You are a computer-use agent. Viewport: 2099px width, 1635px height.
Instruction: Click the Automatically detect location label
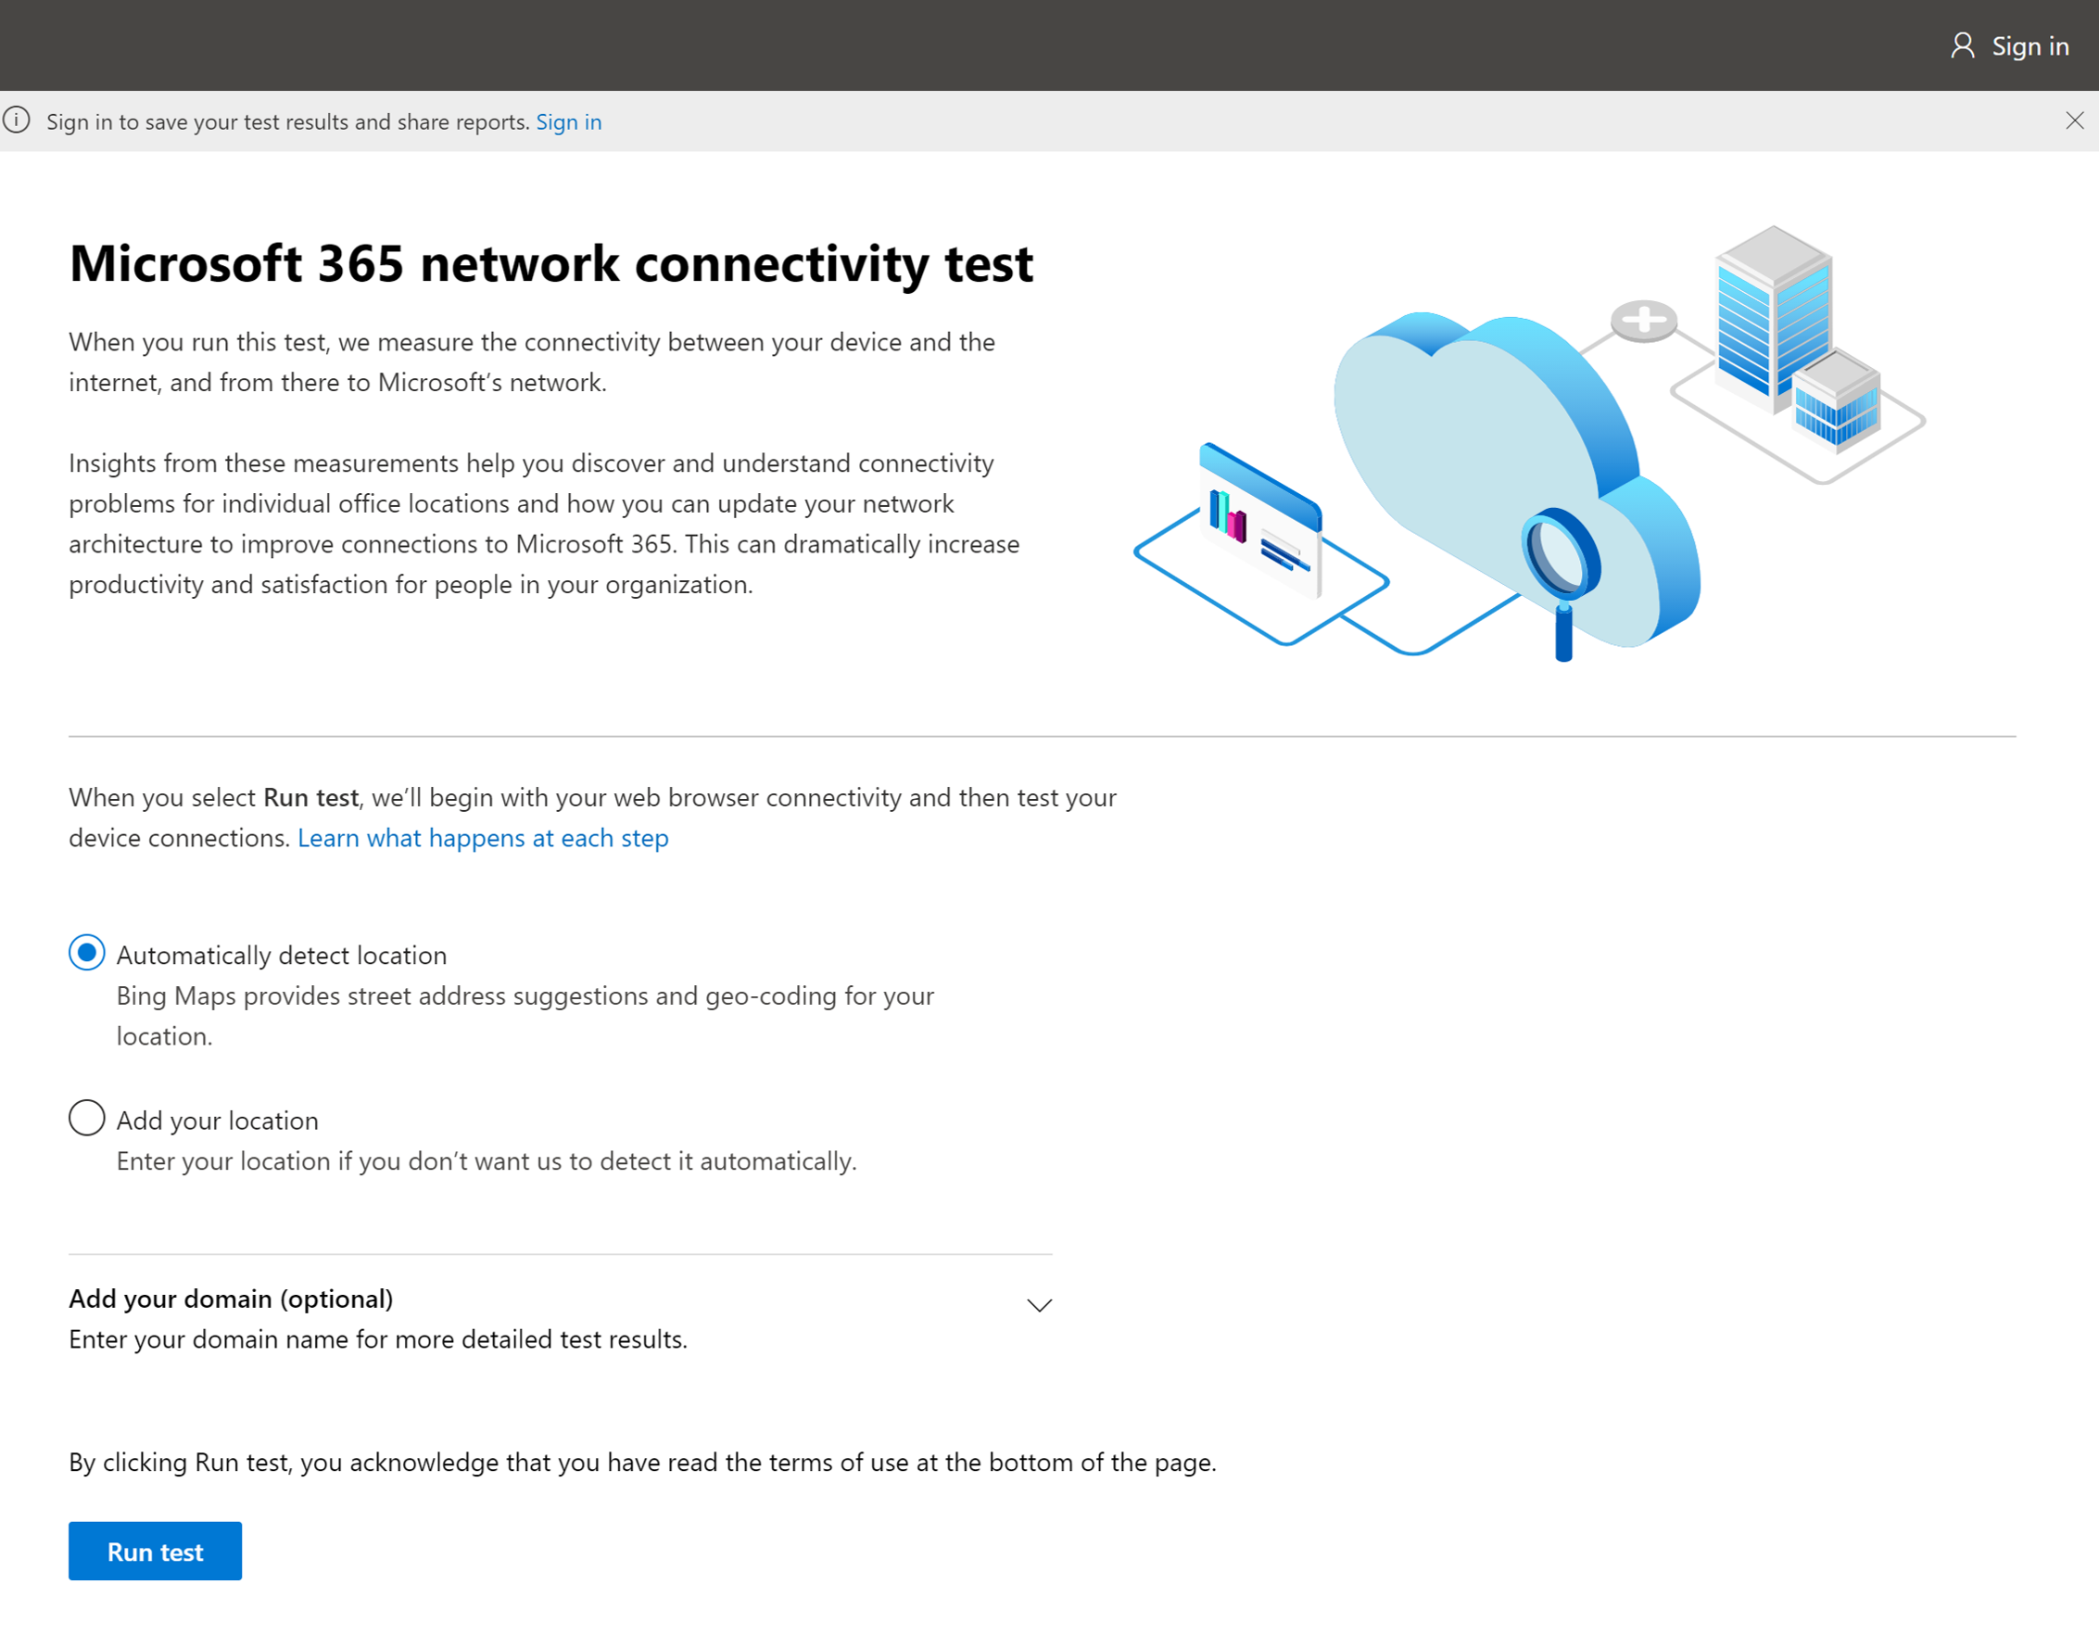pyautogui.click(x=282, y=956)
